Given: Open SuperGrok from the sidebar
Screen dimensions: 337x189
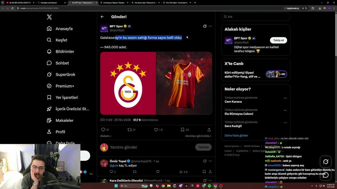Looking at the screenshot, I should (x=61, y=75).
